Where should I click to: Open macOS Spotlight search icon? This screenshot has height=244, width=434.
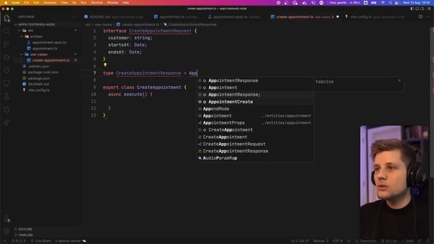[x=391, y=3]
